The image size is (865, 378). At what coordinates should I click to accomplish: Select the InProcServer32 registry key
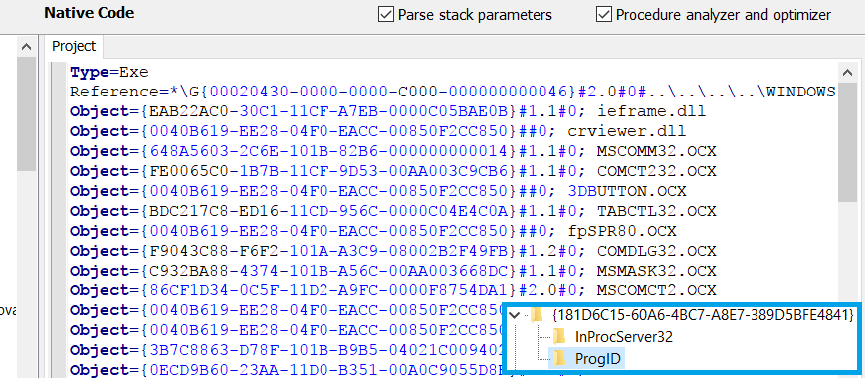(x=623, y=336)
